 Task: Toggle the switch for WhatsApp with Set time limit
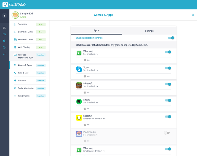[168, 52]
